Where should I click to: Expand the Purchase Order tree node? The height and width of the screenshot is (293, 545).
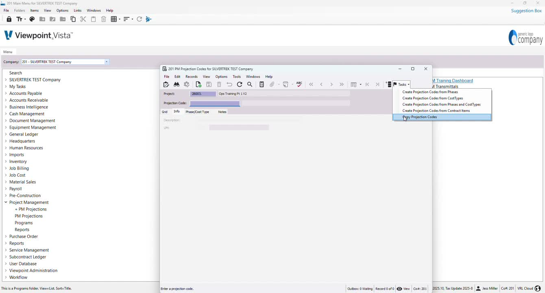[x=6, y=236]
